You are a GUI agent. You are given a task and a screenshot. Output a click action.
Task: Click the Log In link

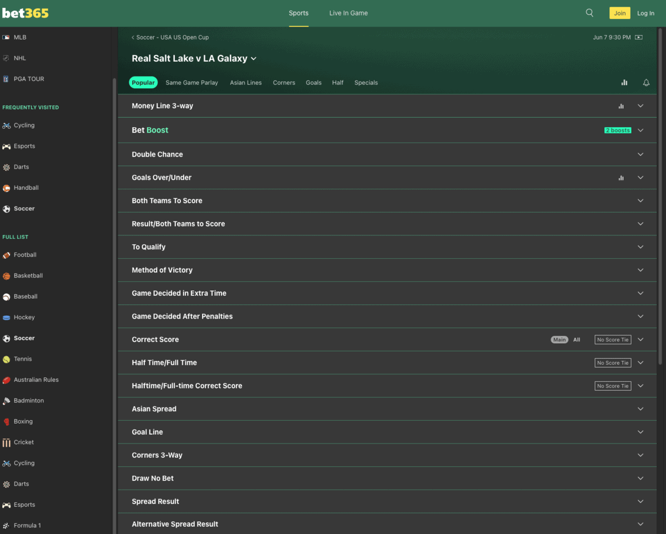645,13
